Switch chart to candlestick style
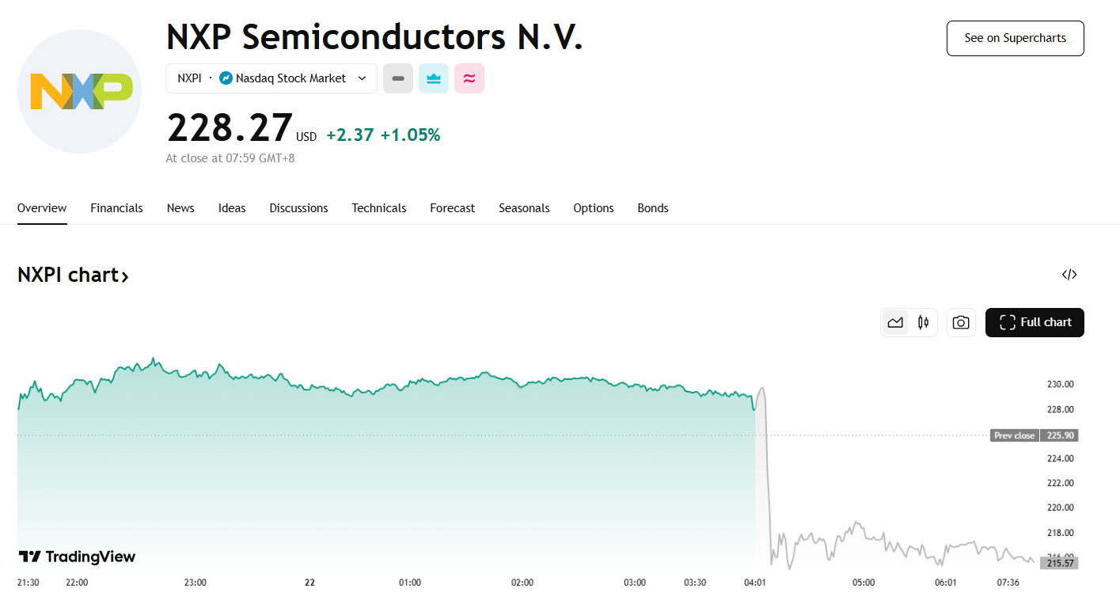 pos(923,322)
